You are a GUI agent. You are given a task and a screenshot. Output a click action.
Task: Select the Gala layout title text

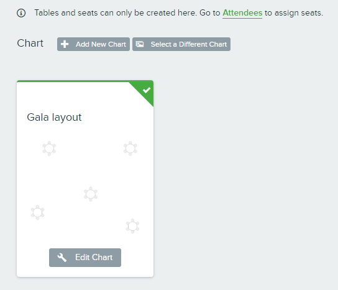point(54,118)
